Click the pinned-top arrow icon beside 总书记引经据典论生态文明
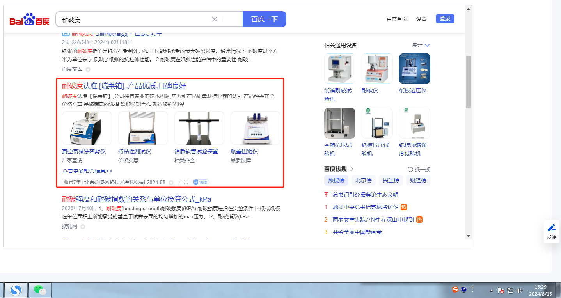Image resolution: width=561 pixels, height=298 pixels. (326, 195)
